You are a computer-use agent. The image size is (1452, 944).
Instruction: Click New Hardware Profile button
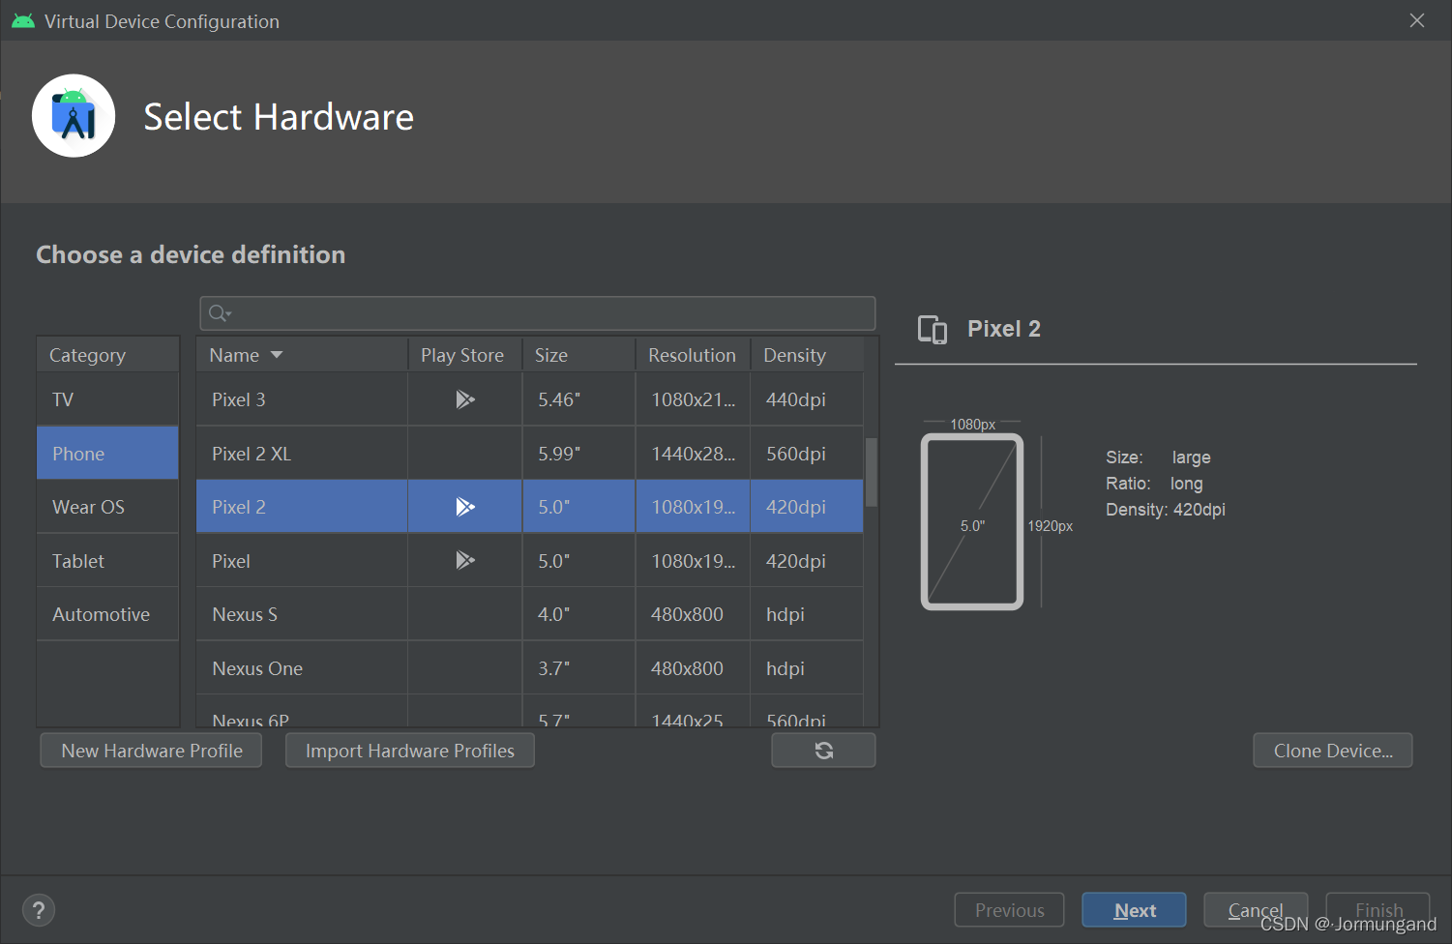pyautogui.click(x=151, y=751)
